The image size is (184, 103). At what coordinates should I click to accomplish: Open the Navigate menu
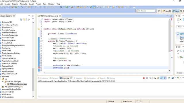point(23,4)
